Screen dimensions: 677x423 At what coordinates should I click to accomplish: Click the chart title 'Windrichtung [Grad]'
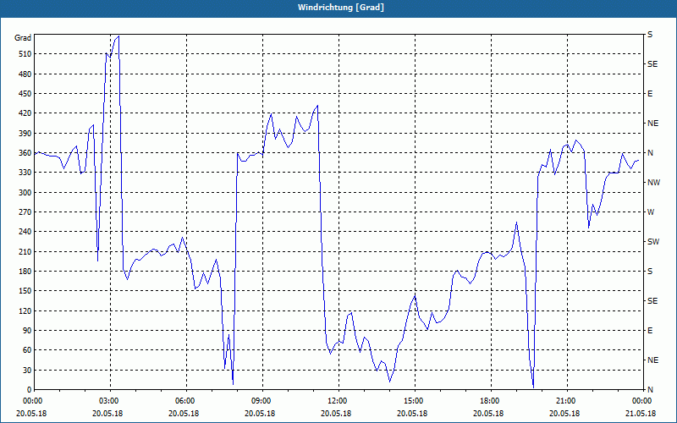click(341, 8)
